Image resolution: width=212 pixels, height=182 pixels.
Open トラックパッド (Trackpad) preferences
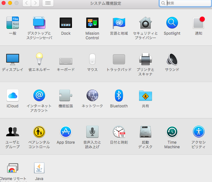(x=119, y=59)
